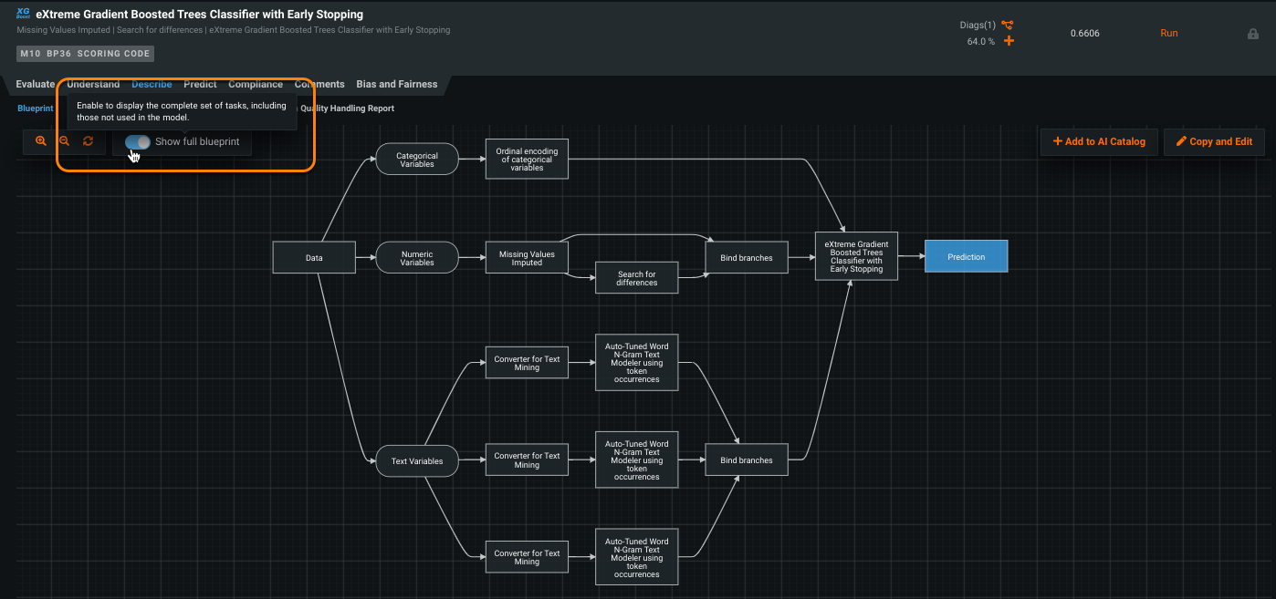Click the padlock icon on the right
Screen dimensions: 1276x599
tap(1253, 34)
